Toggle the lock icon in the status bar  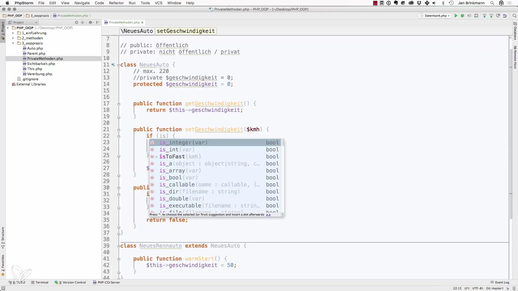(507, 288)
